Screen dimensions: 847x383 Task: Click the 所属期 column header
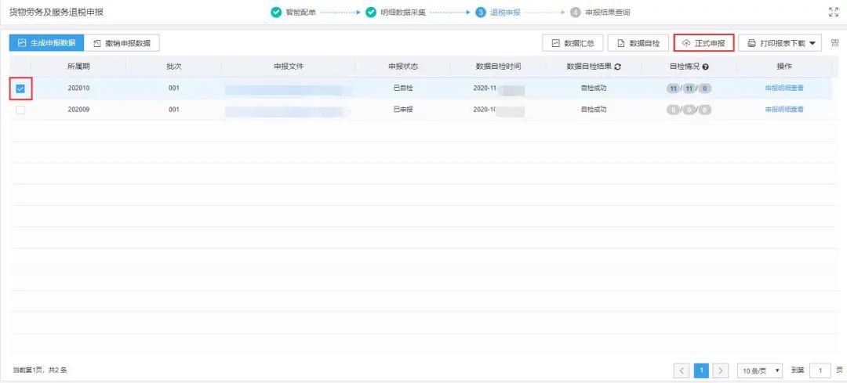pos(78,67)
